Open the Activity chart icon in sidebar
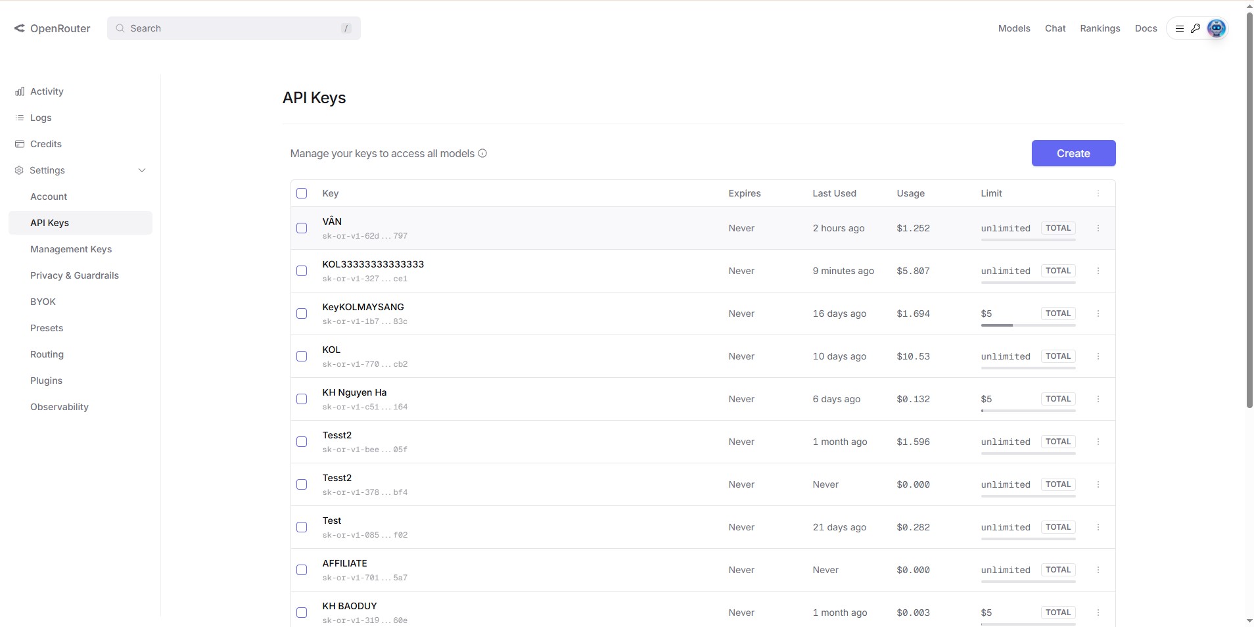The image size is (1254, 627). [x=20, y=91]
